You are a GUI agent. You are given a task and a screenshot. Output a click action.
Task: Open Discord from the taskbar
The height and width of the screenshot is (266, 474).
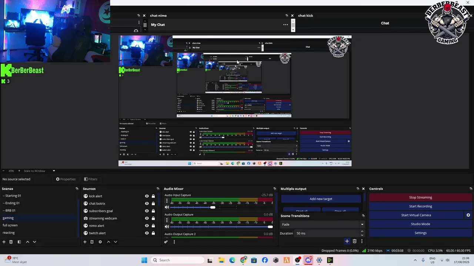[x=308, y=260]
